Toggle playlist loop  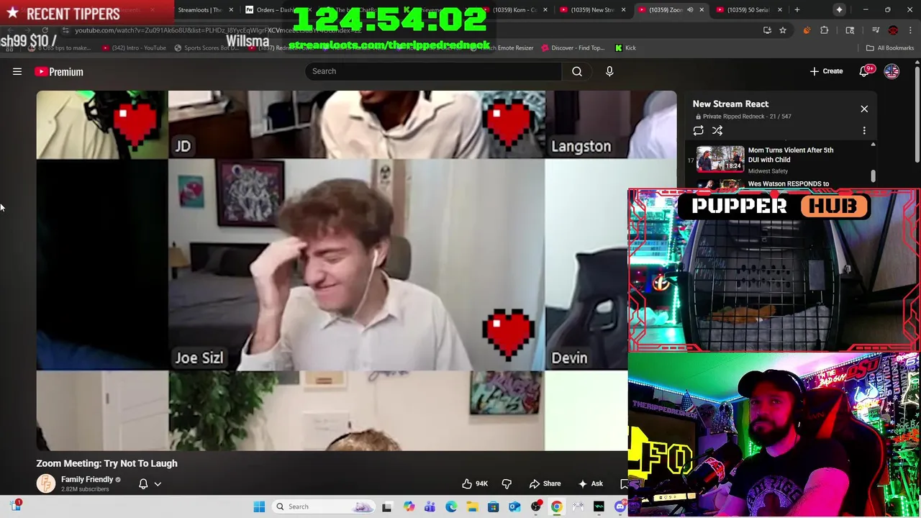(x=698, y=130)
